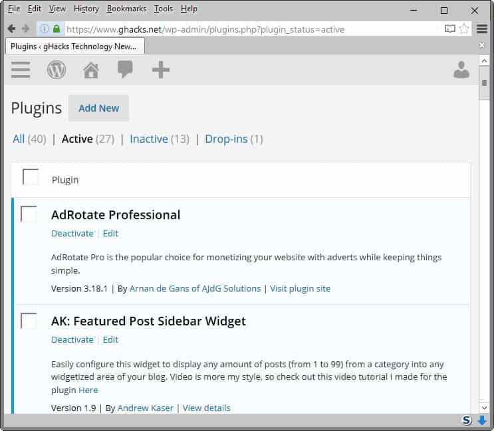
Task: Open Andrew Kaser author link
Action: (145, 408)
